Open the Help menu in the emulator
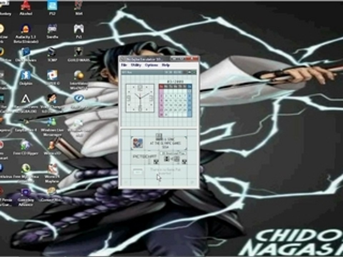 coord(165,65)
